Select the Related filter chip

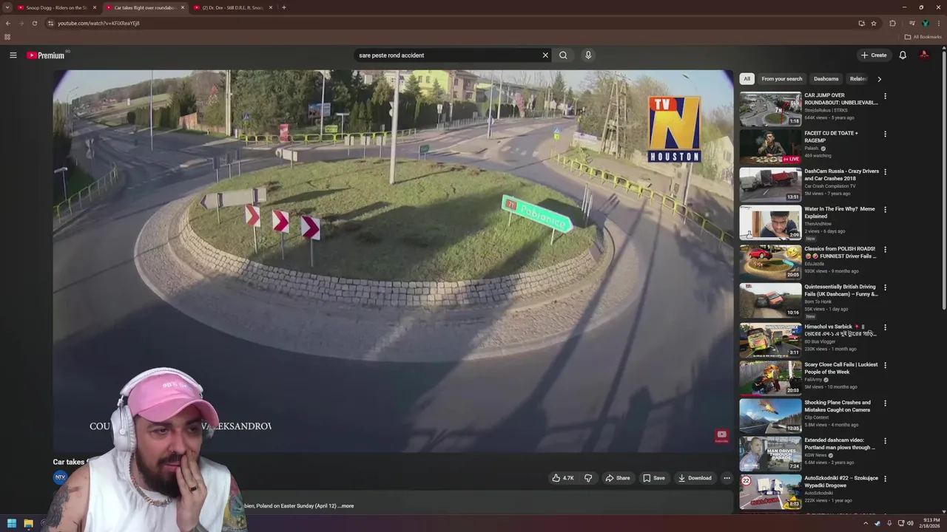pos(858,78)
